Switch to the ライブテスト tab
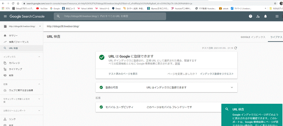The image size is (283, 126). click(x=276, y=37)
